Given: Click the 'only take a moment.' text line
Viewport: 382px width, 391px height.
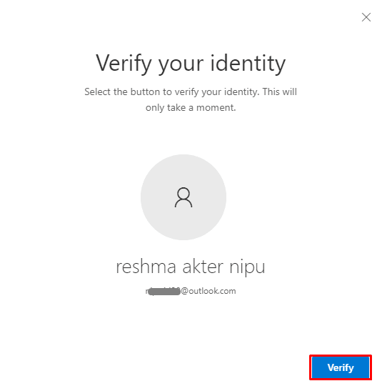Looking at the screenshot, I should point(191,108).
